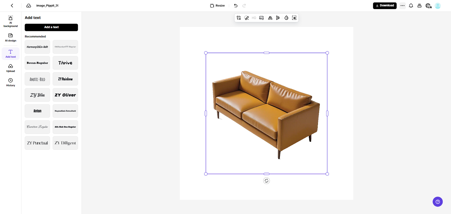The width and height of the screenshot is (451, 214).
Task: Click the HD upscale toolbar button
Action: (254, 18)
